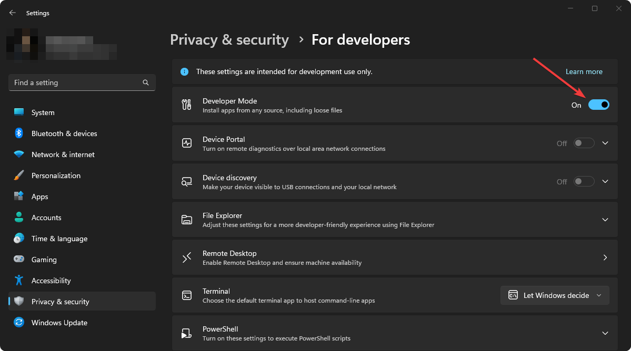This screenshot has height=351, width=631.
Task: Expand the PowerShell settings section
Action: (x=605, y=333)
